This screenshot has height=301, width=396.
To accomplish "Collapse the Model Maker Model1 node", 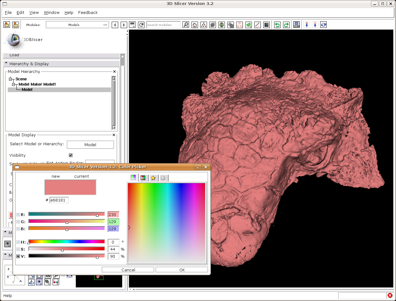I will click(13, 84).
